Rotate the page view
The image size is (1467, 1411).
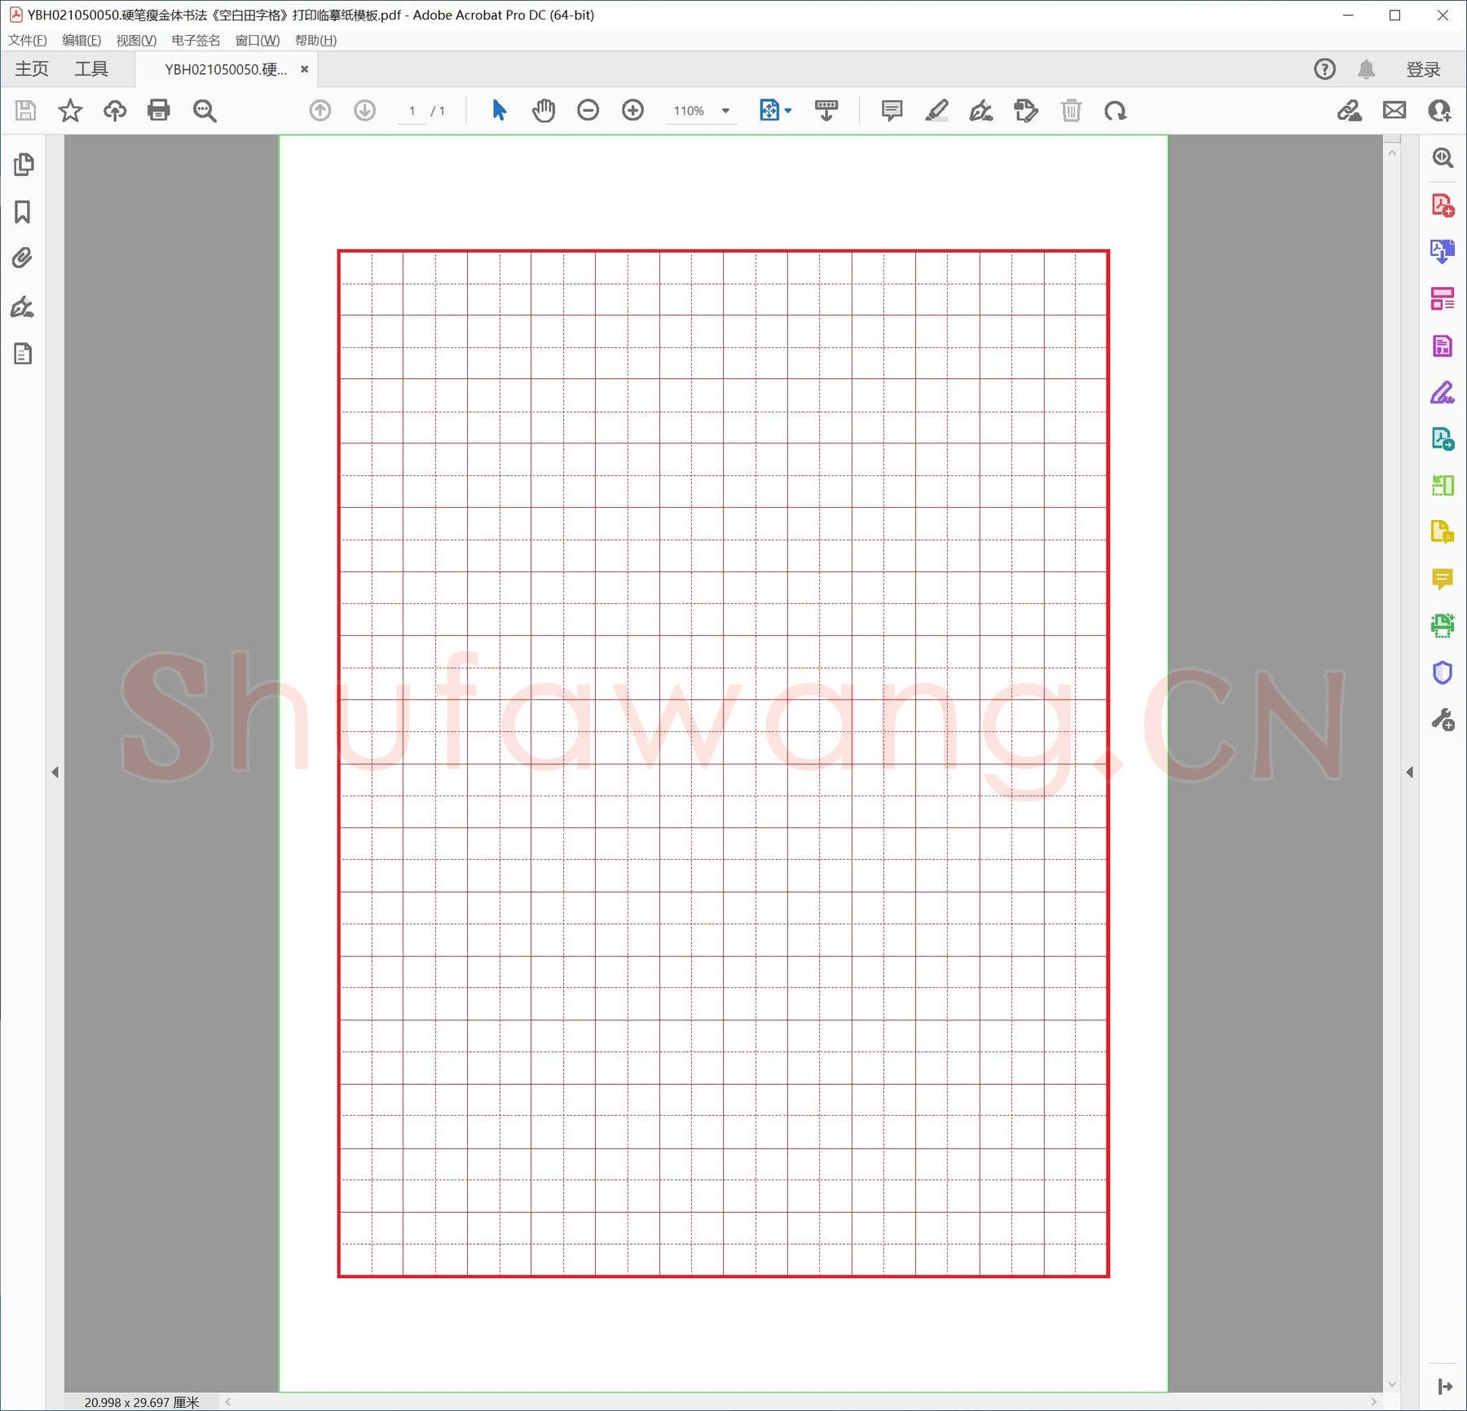coord(1115,111)
